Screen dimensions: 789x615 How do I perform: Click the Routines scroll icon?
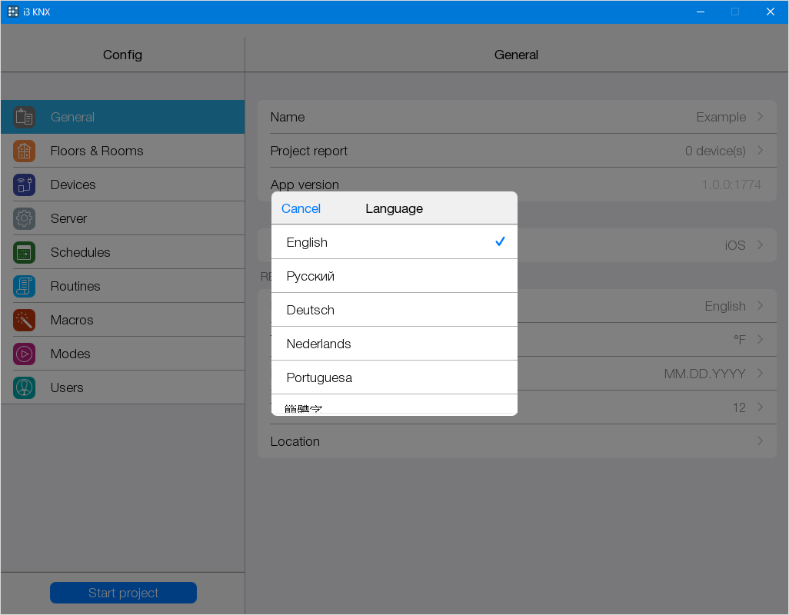point(24,286)
